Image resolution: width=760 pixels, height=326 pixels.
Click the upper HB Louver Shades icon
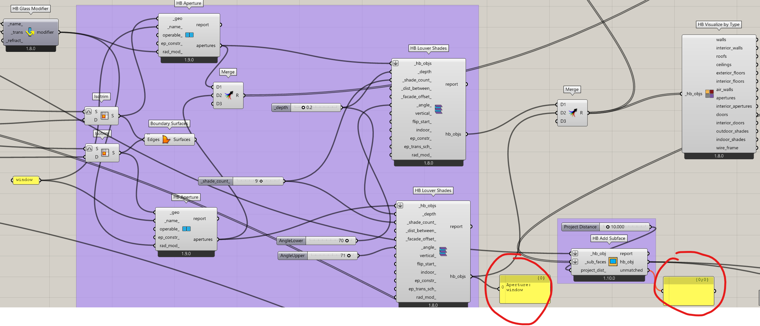point(438,109)
